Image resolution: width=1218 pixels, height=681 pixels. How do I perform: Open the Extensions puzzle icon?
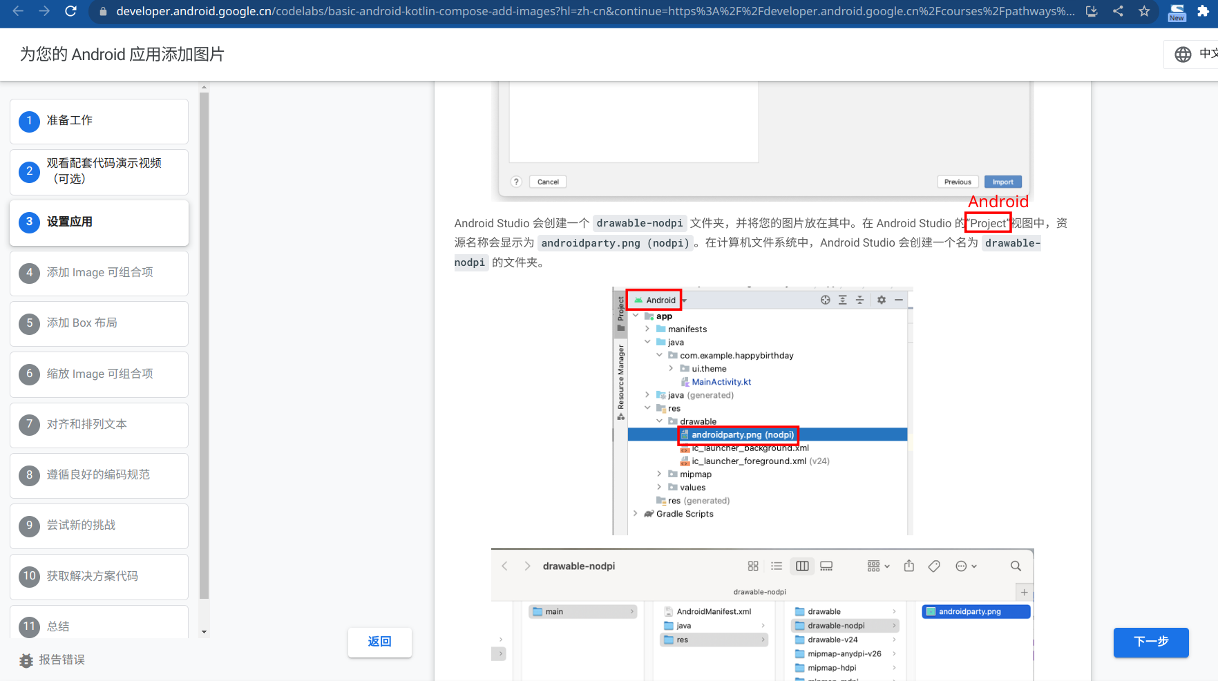pyautogui.click(x=1203, y=11)
